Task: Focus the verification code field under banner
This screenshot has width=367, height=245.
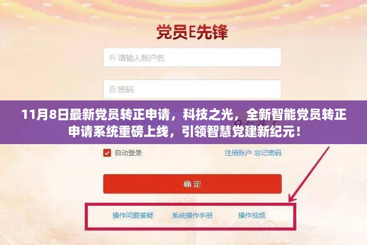Action: coord(162,122)
